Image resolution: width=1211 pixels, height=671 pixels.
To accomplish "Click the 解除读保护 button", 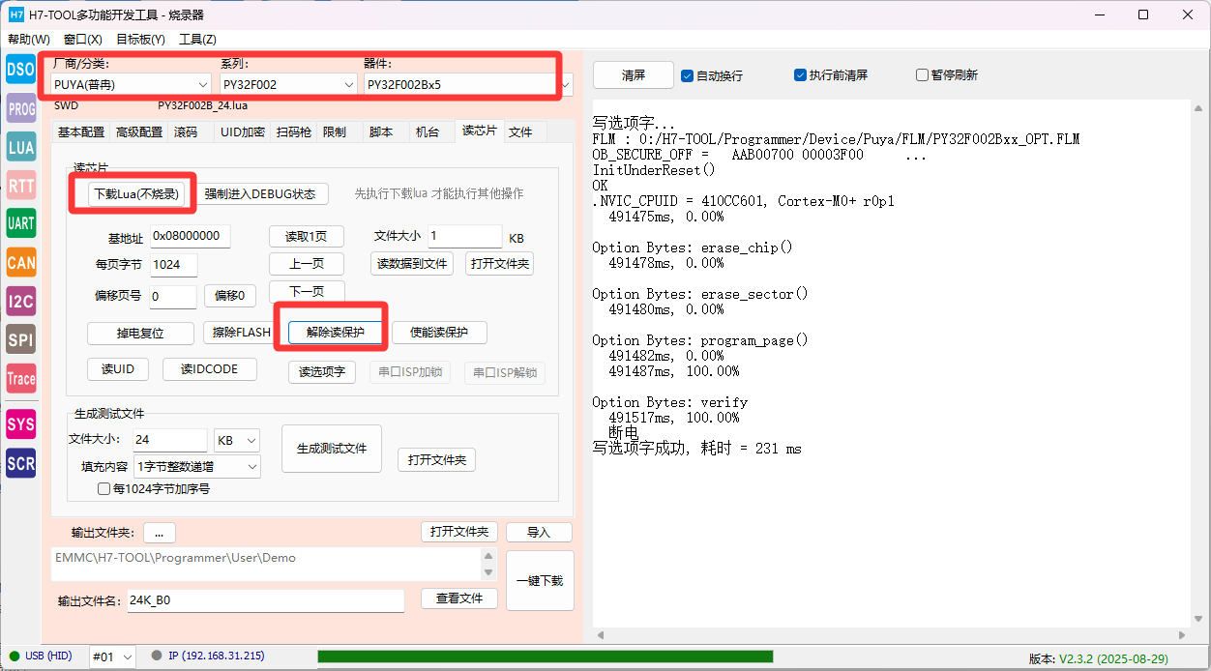I will 336,333.
